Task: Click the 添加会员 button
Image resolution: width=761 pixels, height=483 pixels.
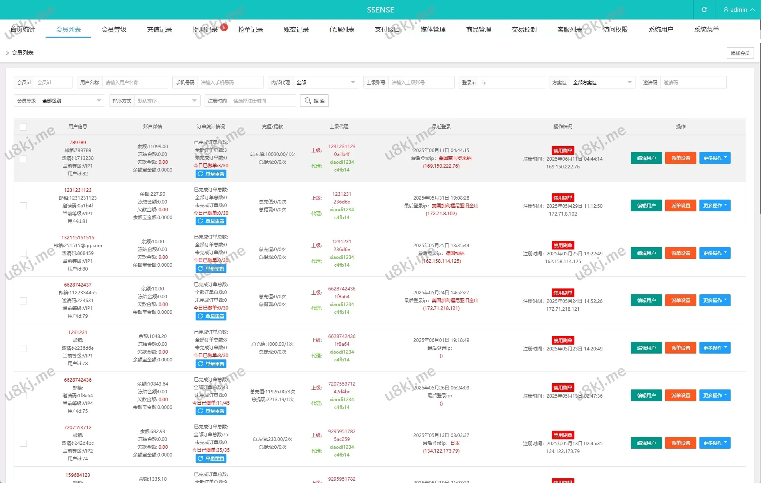Action: 740,53
